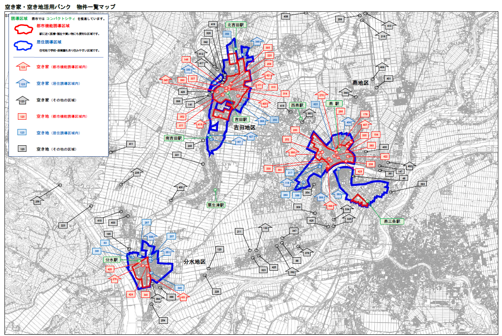Select the gray house-arrow marker 392

(x=292, y=271)
